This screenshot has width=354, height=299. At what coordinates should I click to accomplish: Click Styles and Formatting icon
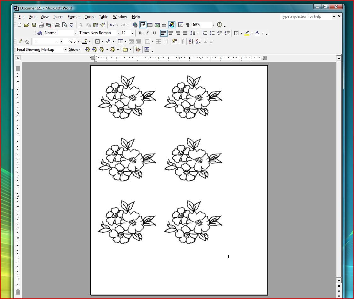(40, 33)
